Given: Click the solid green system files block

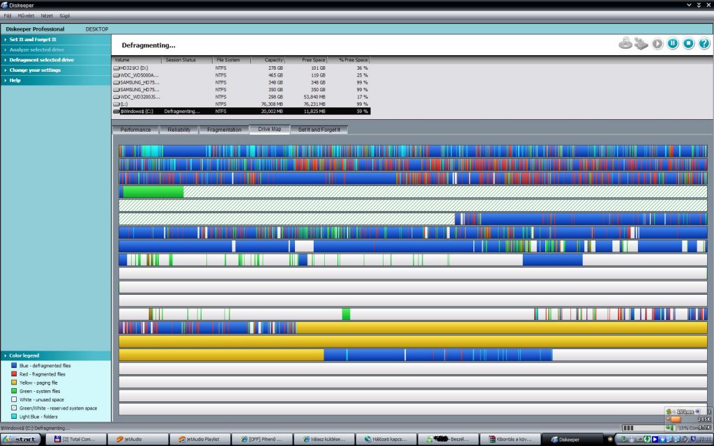Looking at the screenshot, I should tap(153, 192).
